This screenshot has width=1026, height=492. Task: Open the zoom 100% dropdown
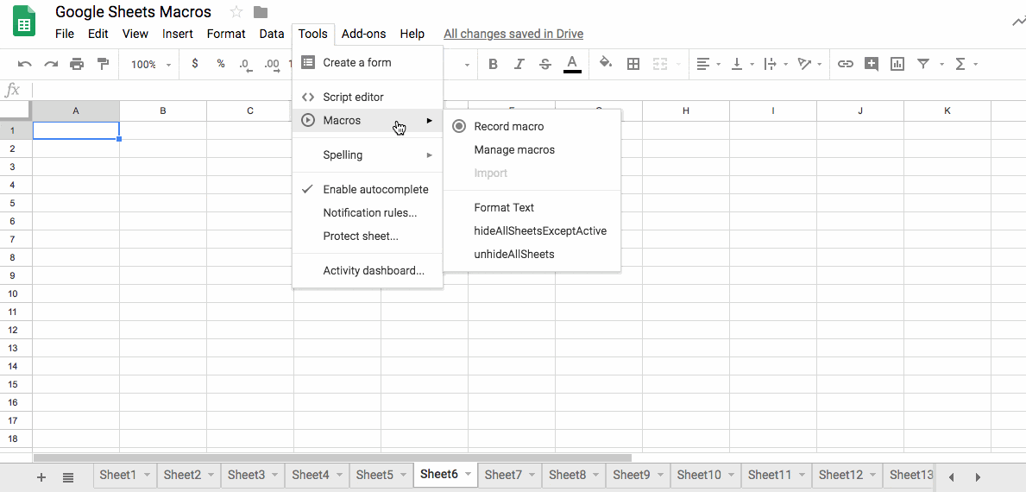point(150,65)
